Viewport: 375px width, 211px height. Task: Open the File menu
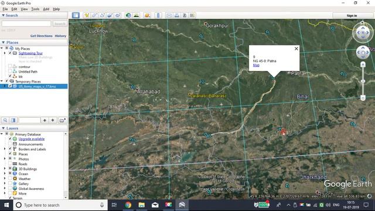tap(5, 9)
